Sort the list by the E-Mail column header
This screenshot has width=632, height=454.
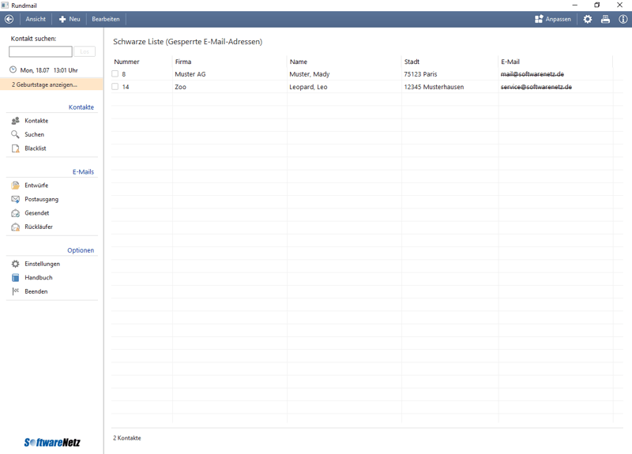point(510,62)
